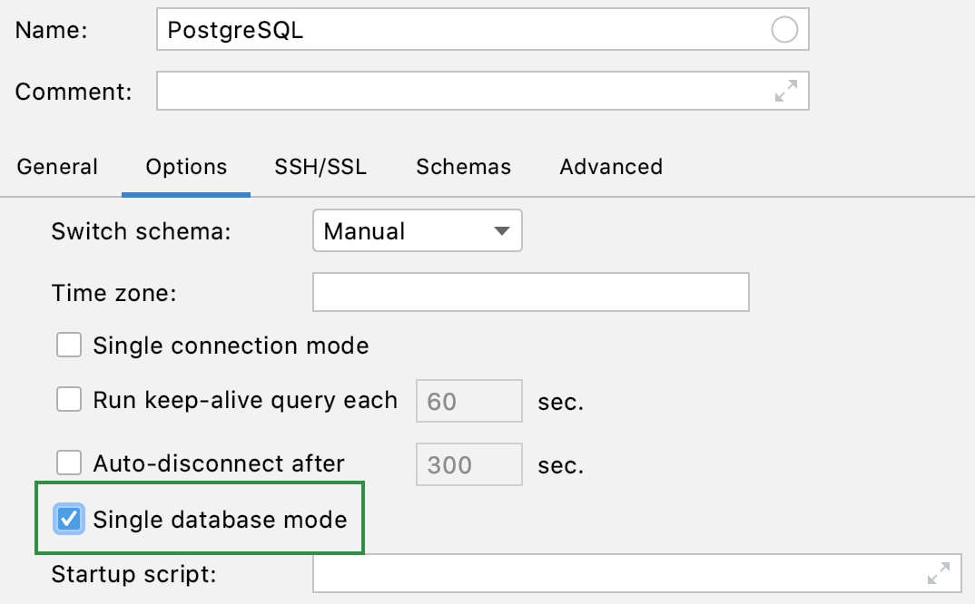Select the Options tab

185,167
